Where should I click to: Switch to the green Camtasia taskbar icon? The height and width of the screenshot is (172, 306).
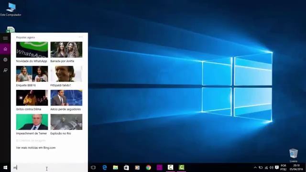click(182, 168)
